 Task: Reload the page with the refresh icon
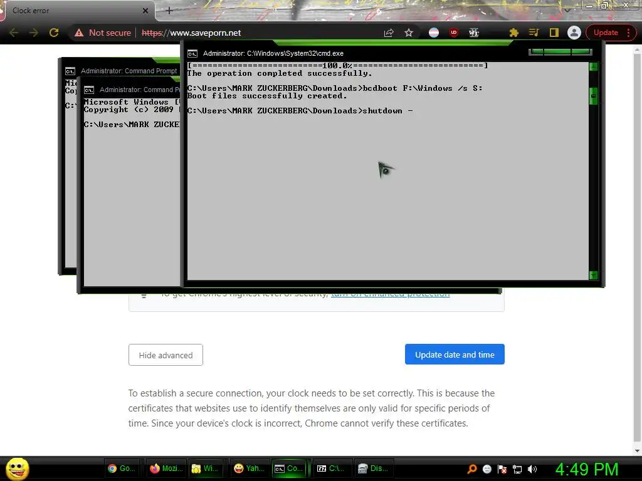54,33
